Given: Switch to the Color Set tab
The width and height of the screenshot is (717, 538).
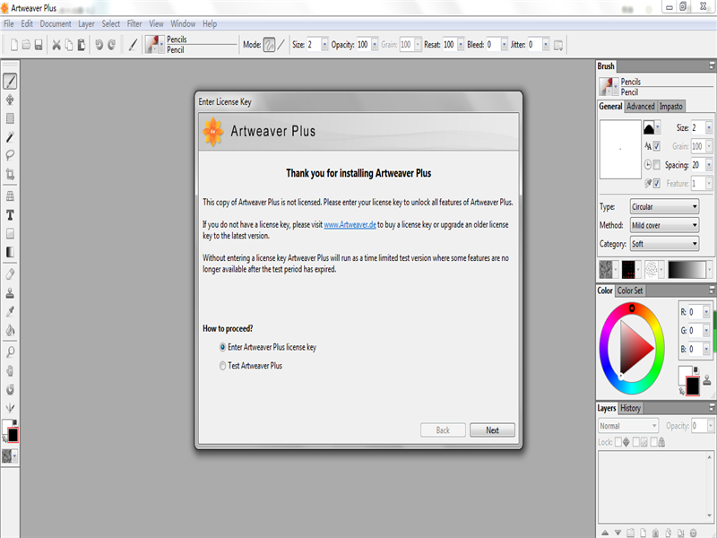Looking at the screenshot, I should tap(630, 291).
